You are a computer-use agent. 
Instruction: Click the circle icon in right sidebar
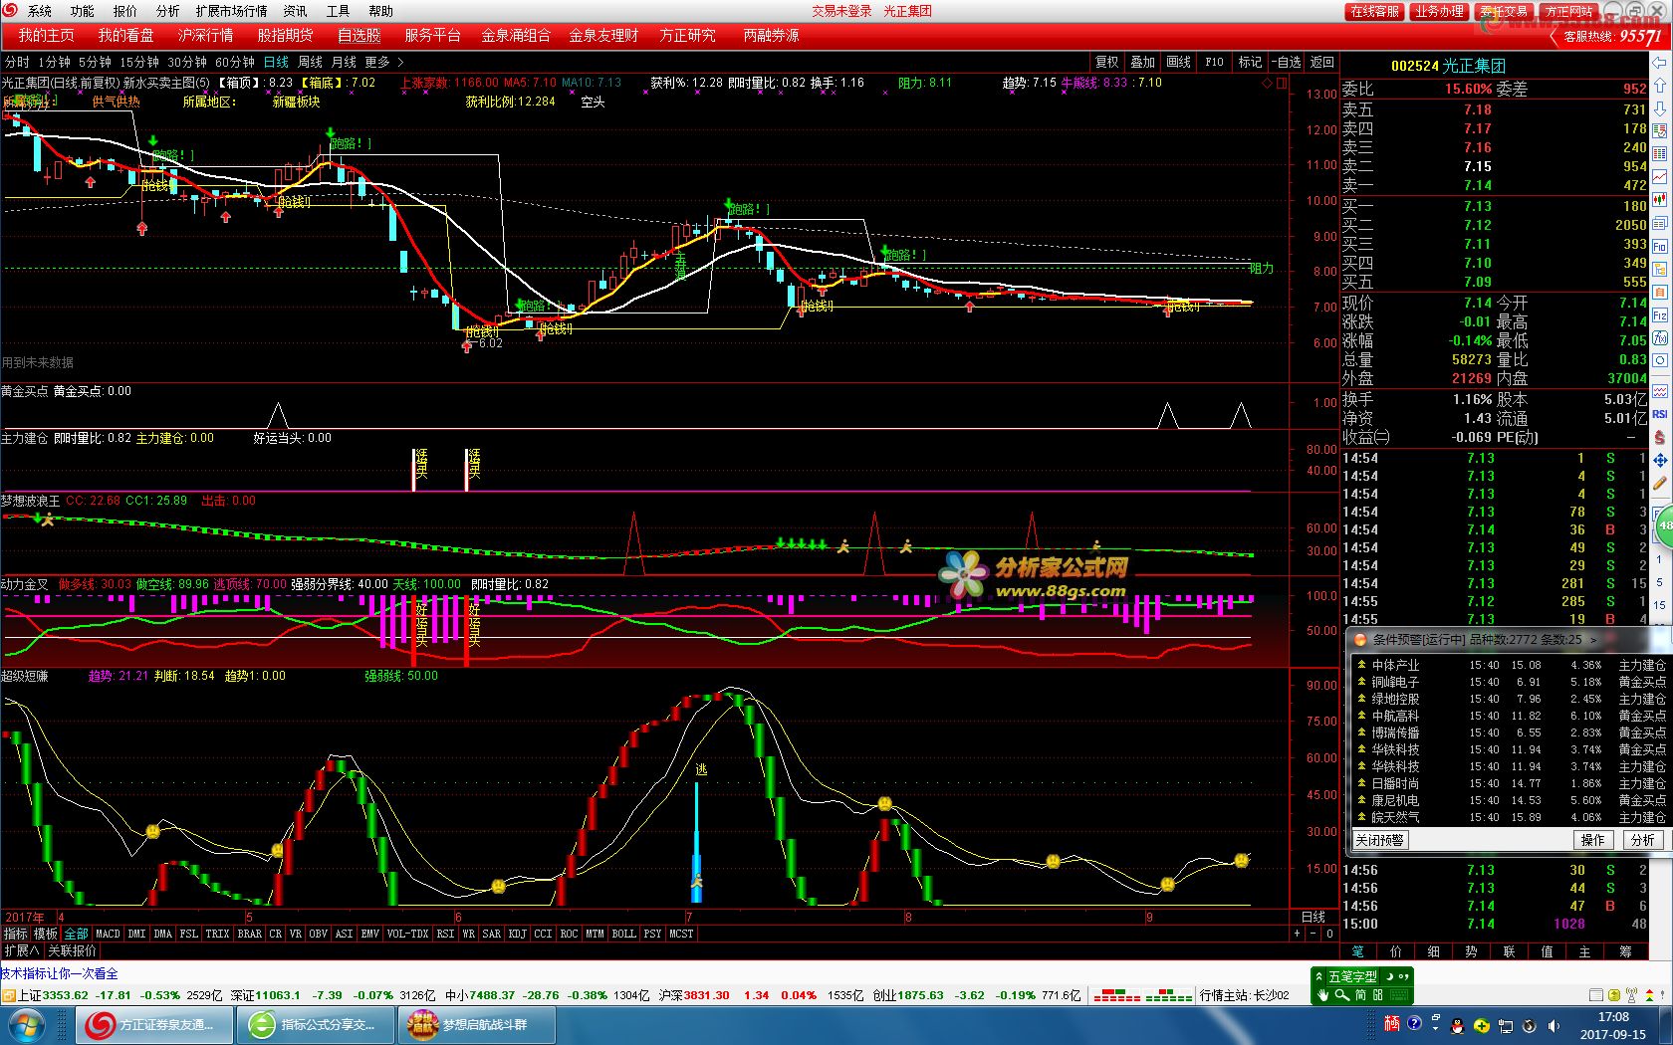[1660, 360]
